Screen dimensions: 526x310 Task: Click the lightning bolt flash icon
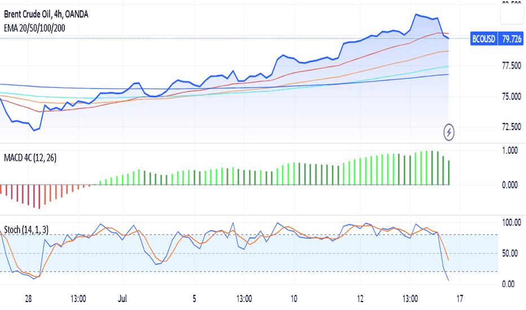(x=449, y=132)
